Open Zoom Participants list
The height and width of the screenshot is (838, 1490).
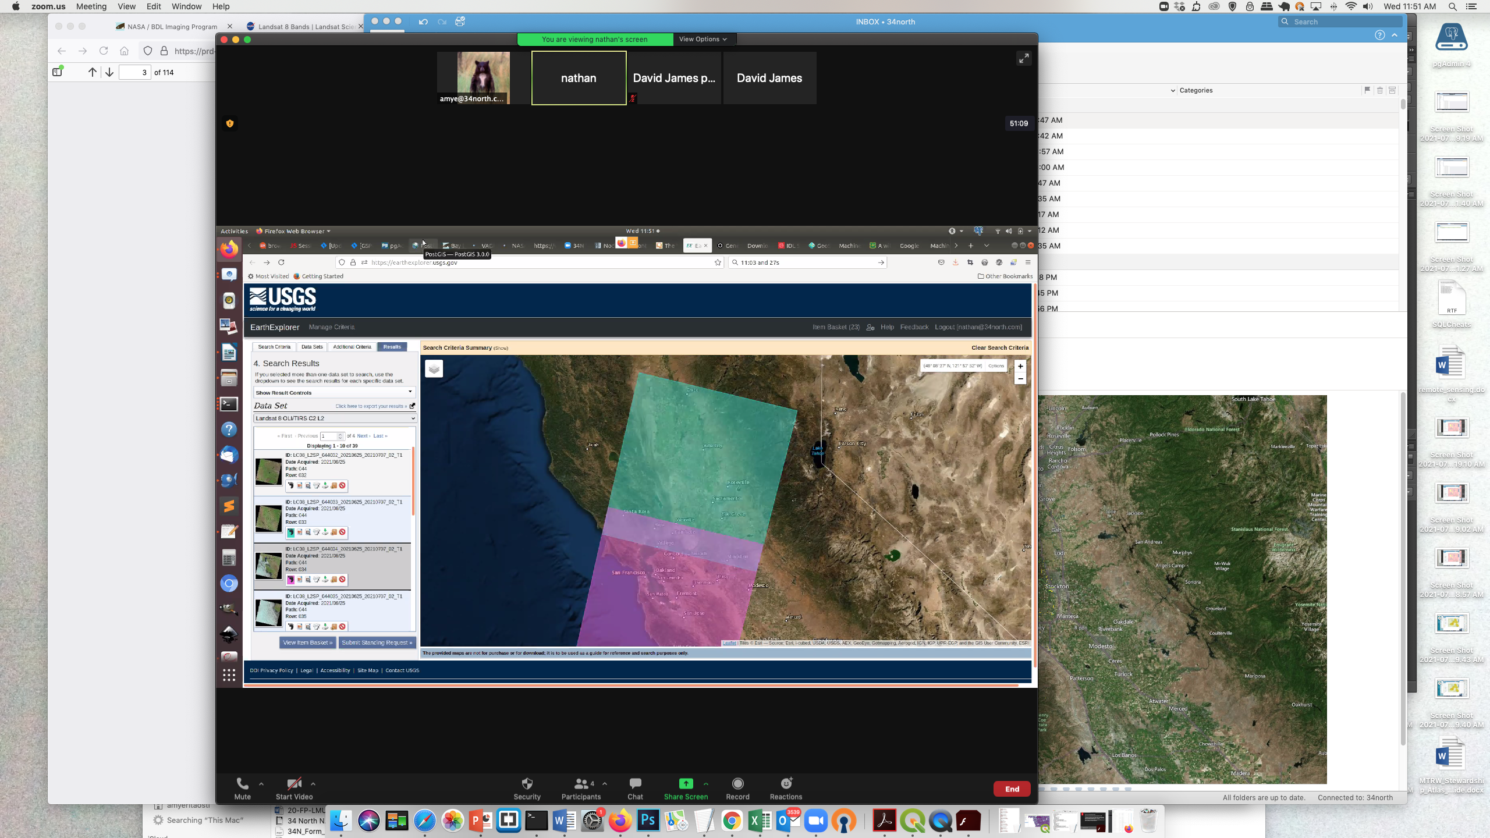581,789
